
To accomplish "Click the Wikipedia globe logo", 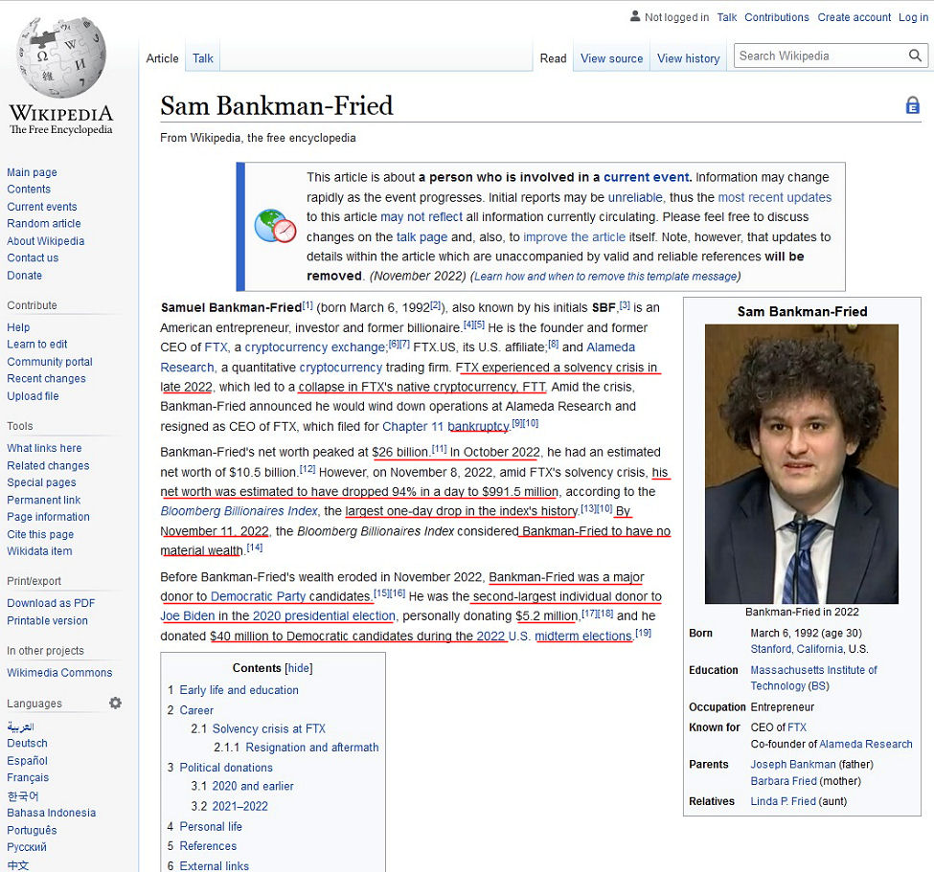I will (60, 57).
